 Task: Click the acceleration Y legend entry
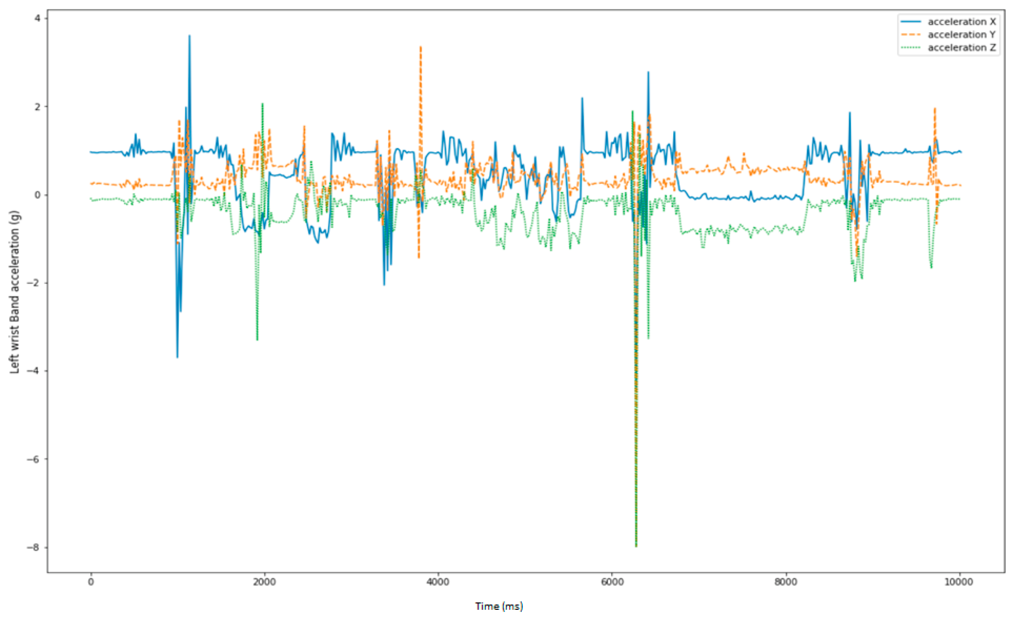point(961,35)
